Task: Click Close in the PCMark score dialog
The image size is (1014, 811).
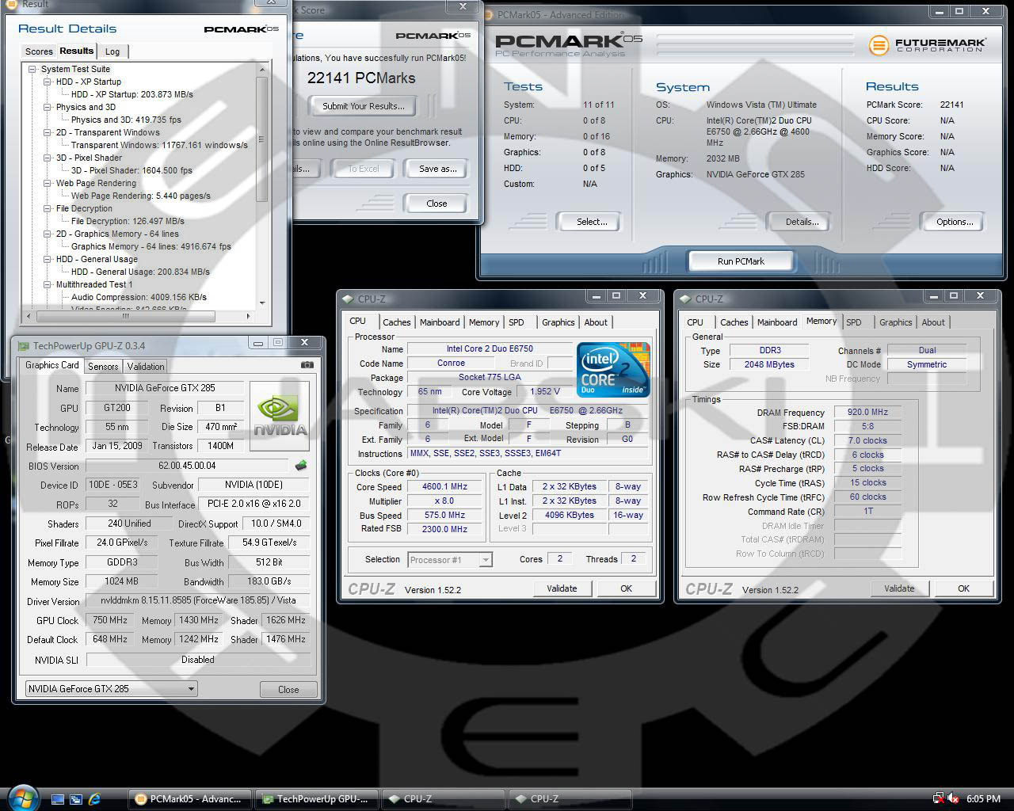Action: (436, 204)
